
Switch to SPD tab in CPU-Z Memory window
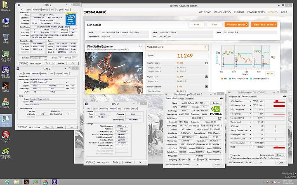pyautogui.click(x=120, y=109)
